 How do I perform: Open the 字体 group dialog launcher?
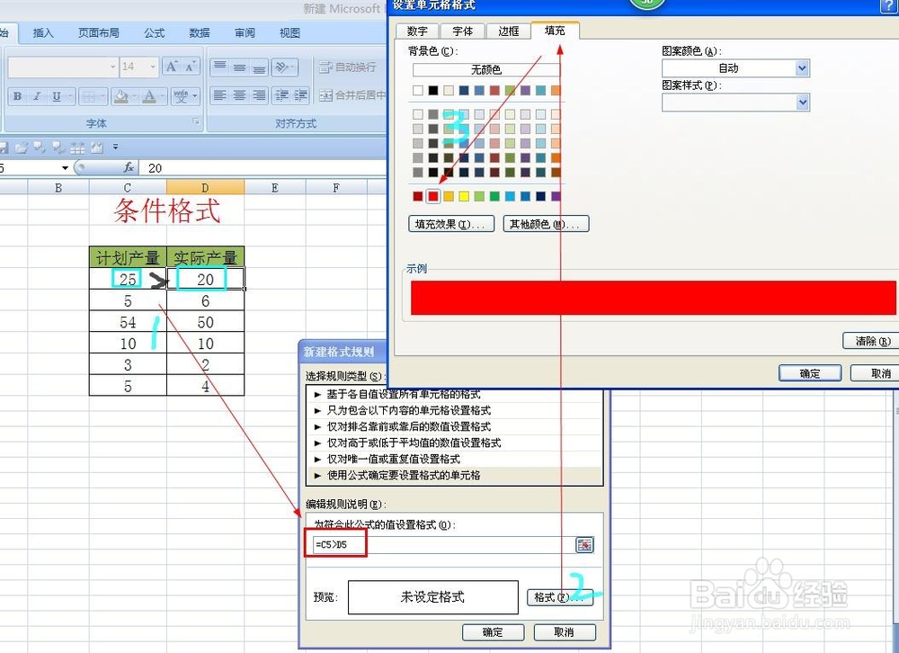[195, 121]
